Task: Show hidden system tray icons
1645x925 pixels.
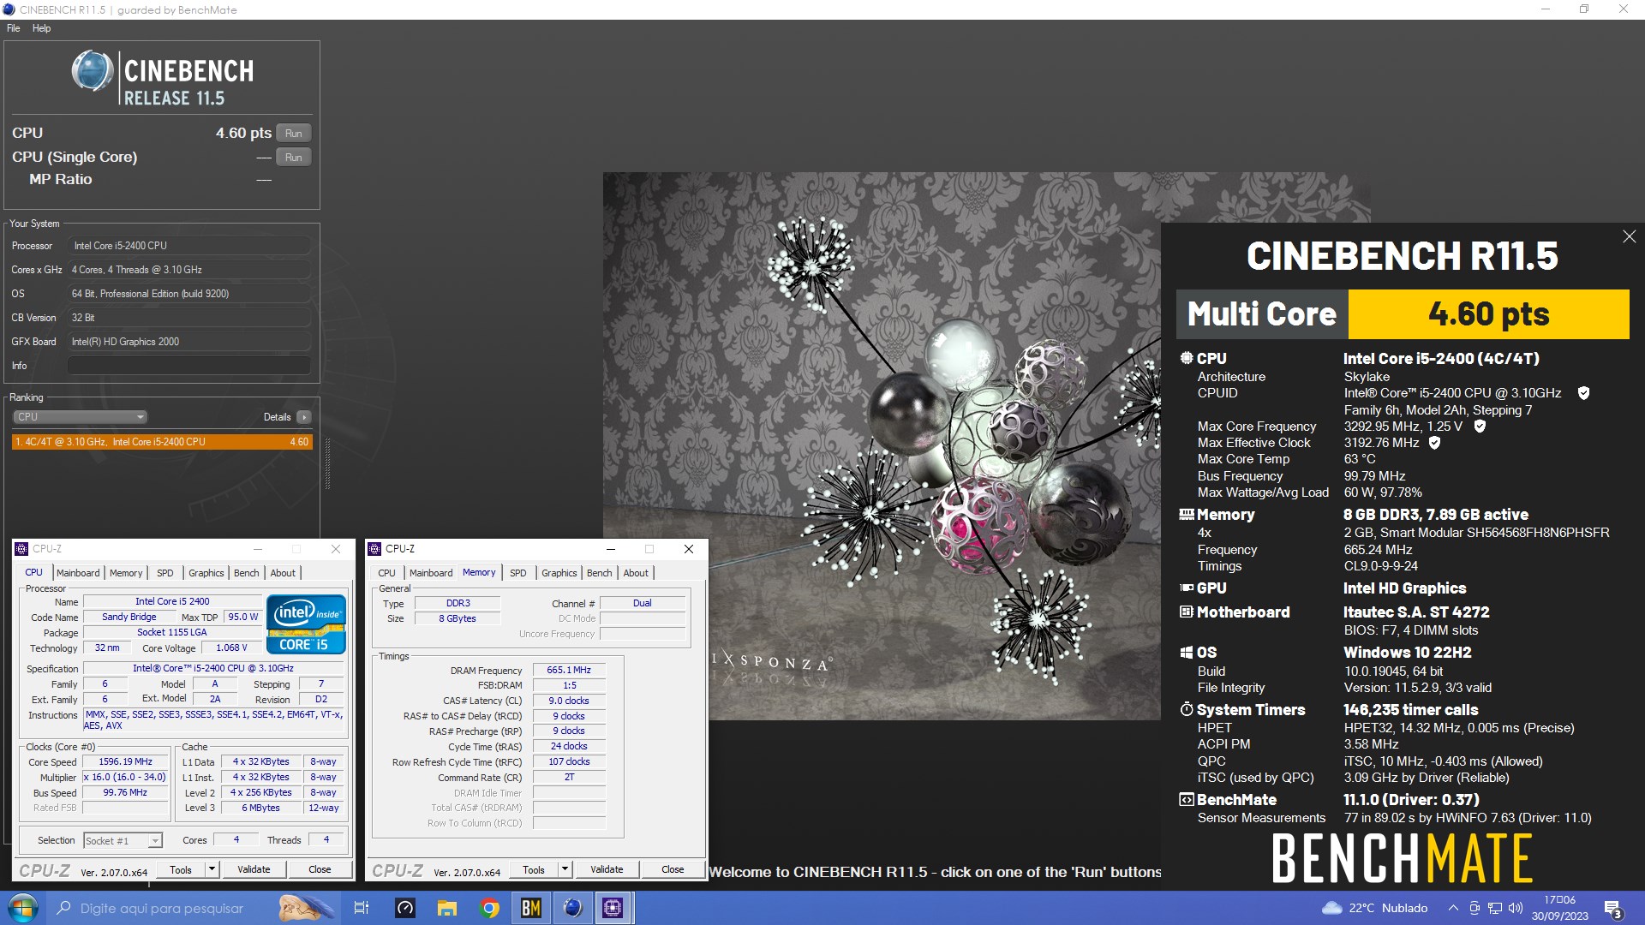Action: 1453,908
